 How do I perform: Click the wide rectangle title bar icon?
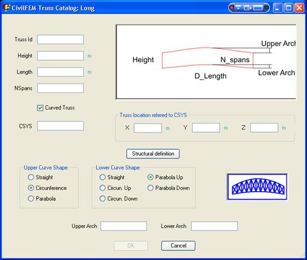(x=258, y=8)
